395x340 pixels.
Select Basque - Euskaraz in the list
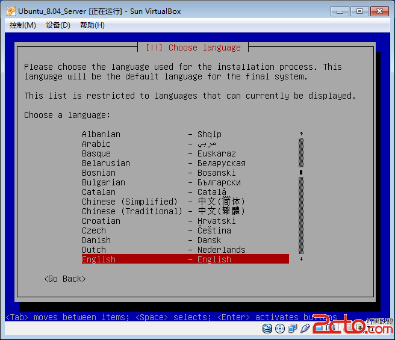pyautogui.click(x=185, y=153)
